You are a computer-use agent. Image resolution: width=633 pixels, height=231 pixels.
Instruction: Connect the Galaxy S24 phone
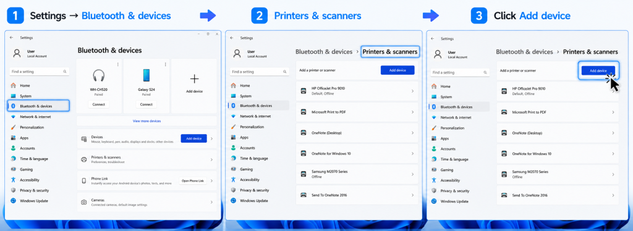click(x=146, y=104)
